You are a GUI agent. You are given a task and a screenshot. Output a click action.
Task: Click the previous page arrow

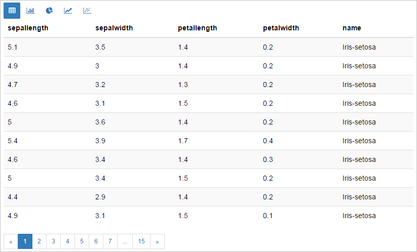11,241
